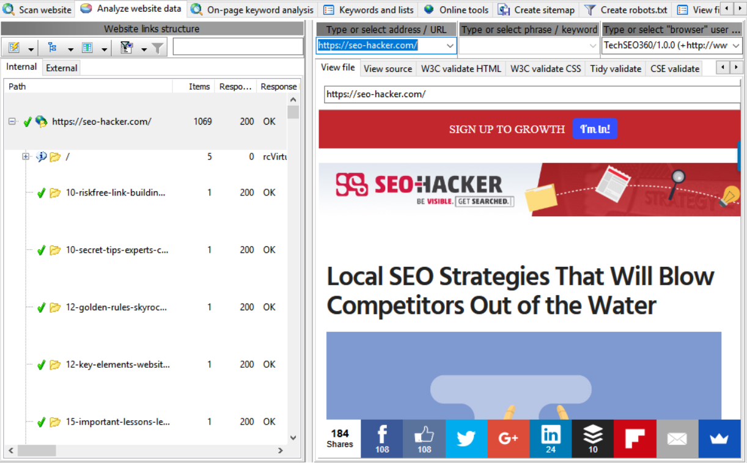Expand the "/" folder tree node
747x463 pixels.
point(26,157)
